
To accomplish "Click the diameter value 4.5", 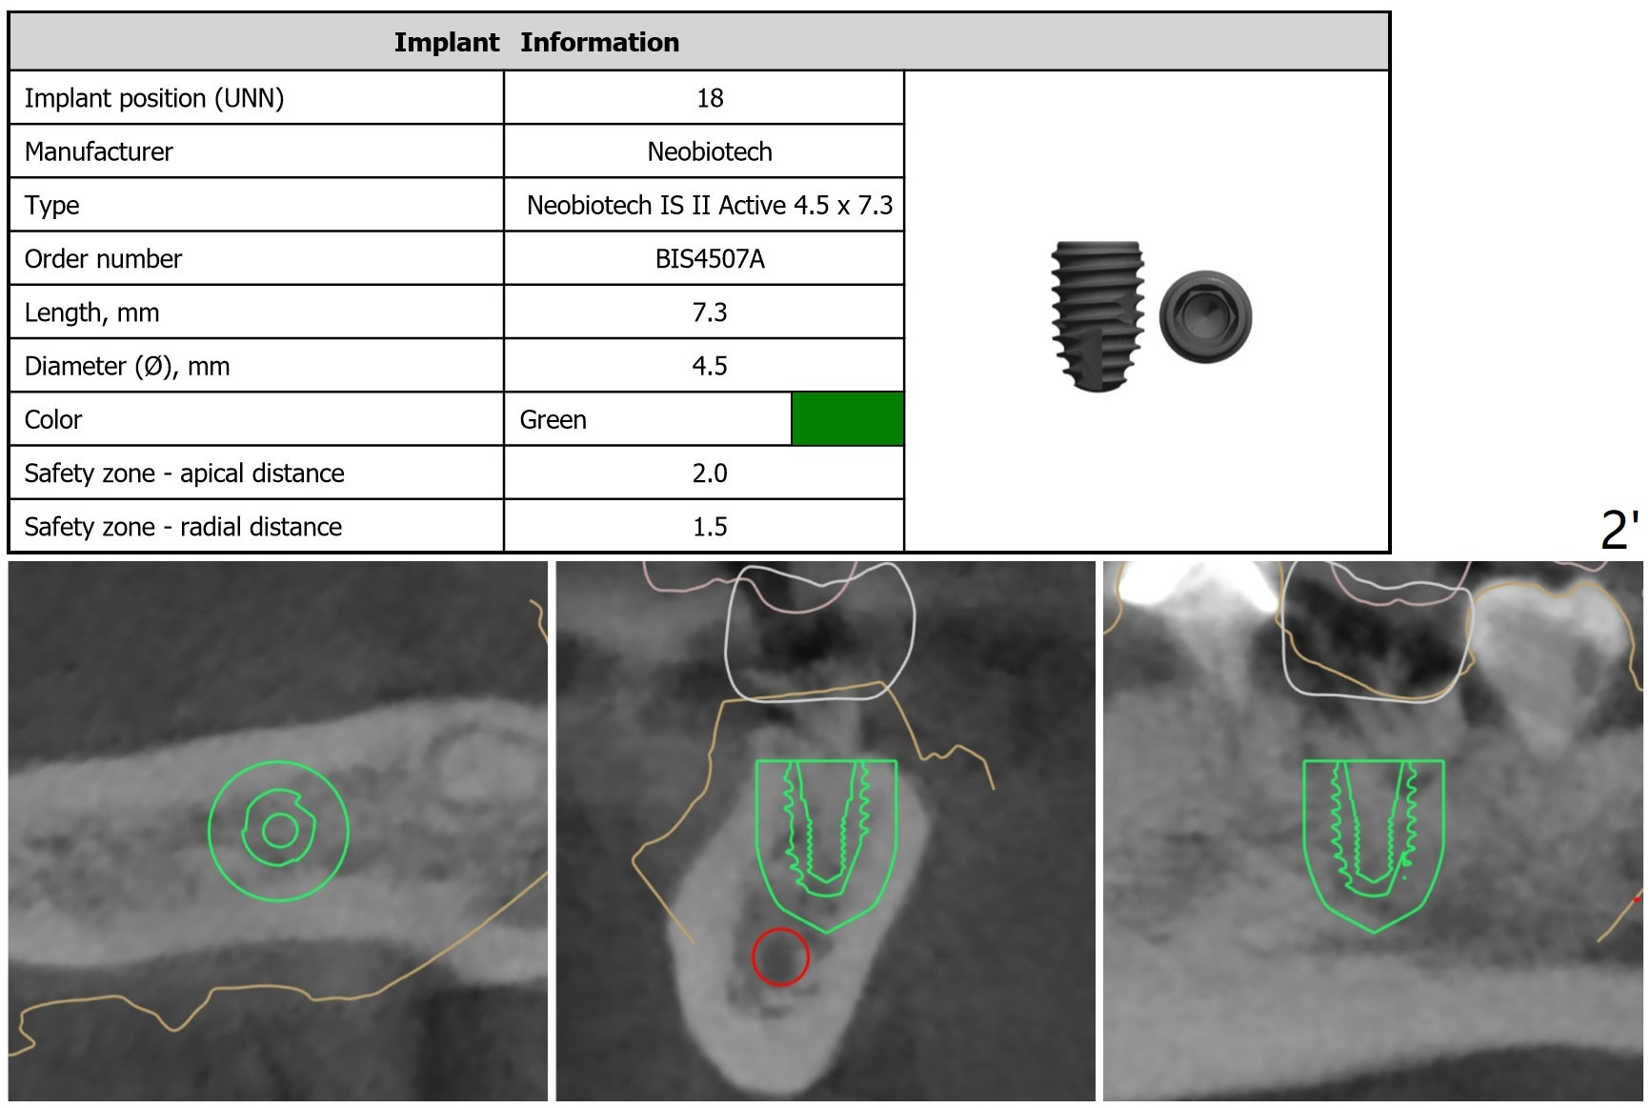I will pos(709,366).
